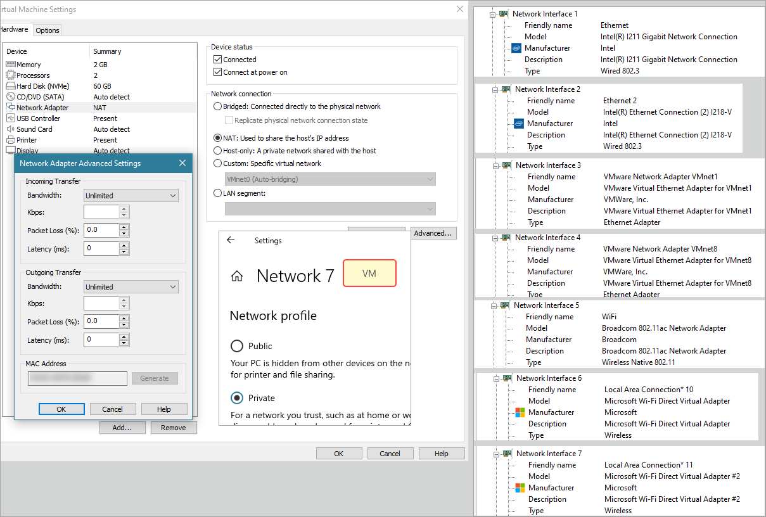Switch to the Options tab
The image size is (766, 517).
pos(48,30)
